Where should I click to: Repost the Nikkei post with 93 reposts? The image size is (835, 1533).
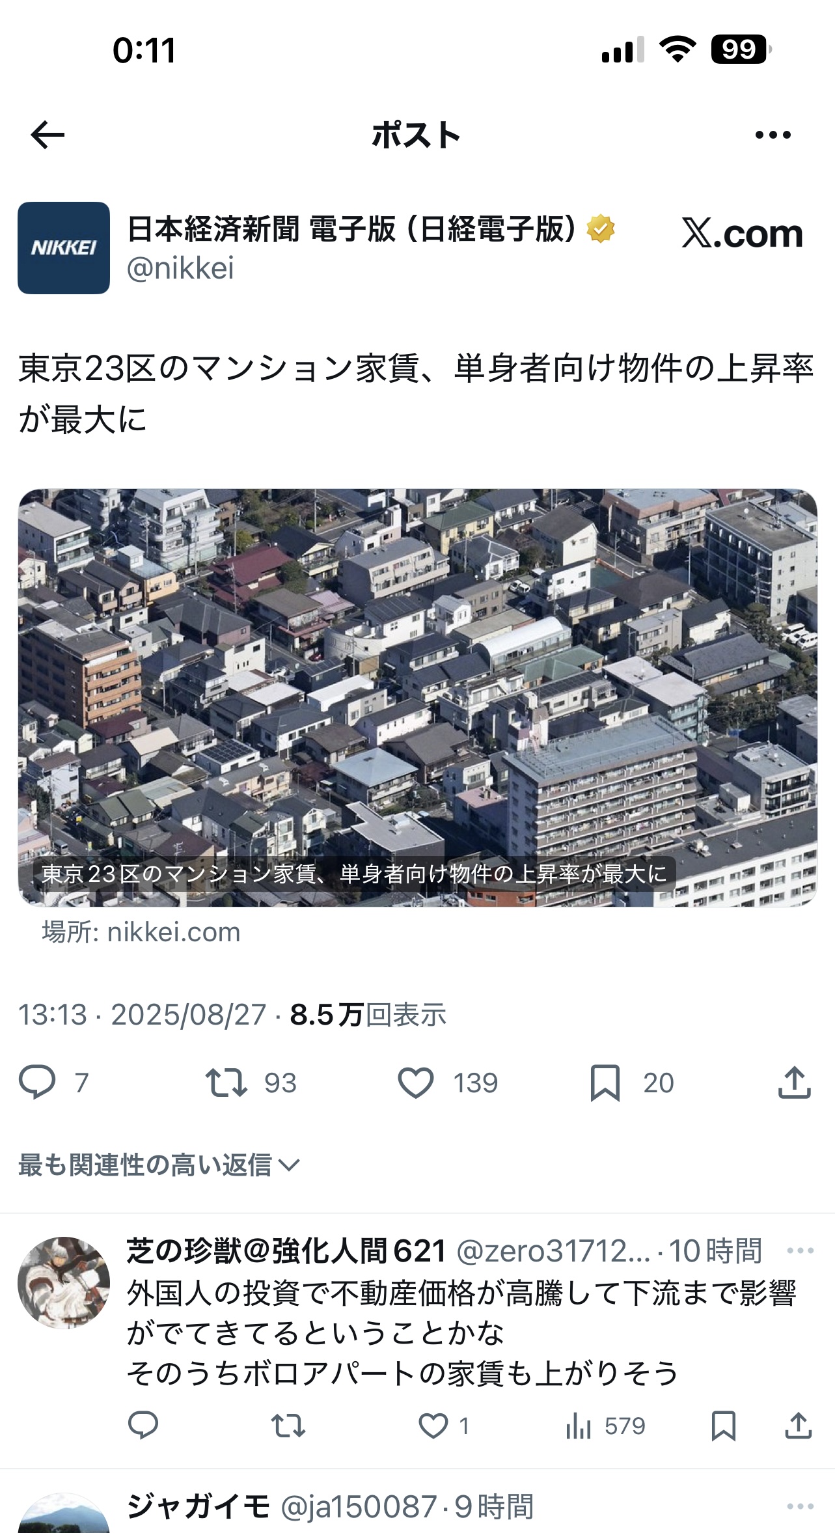tap(226, 1083)
